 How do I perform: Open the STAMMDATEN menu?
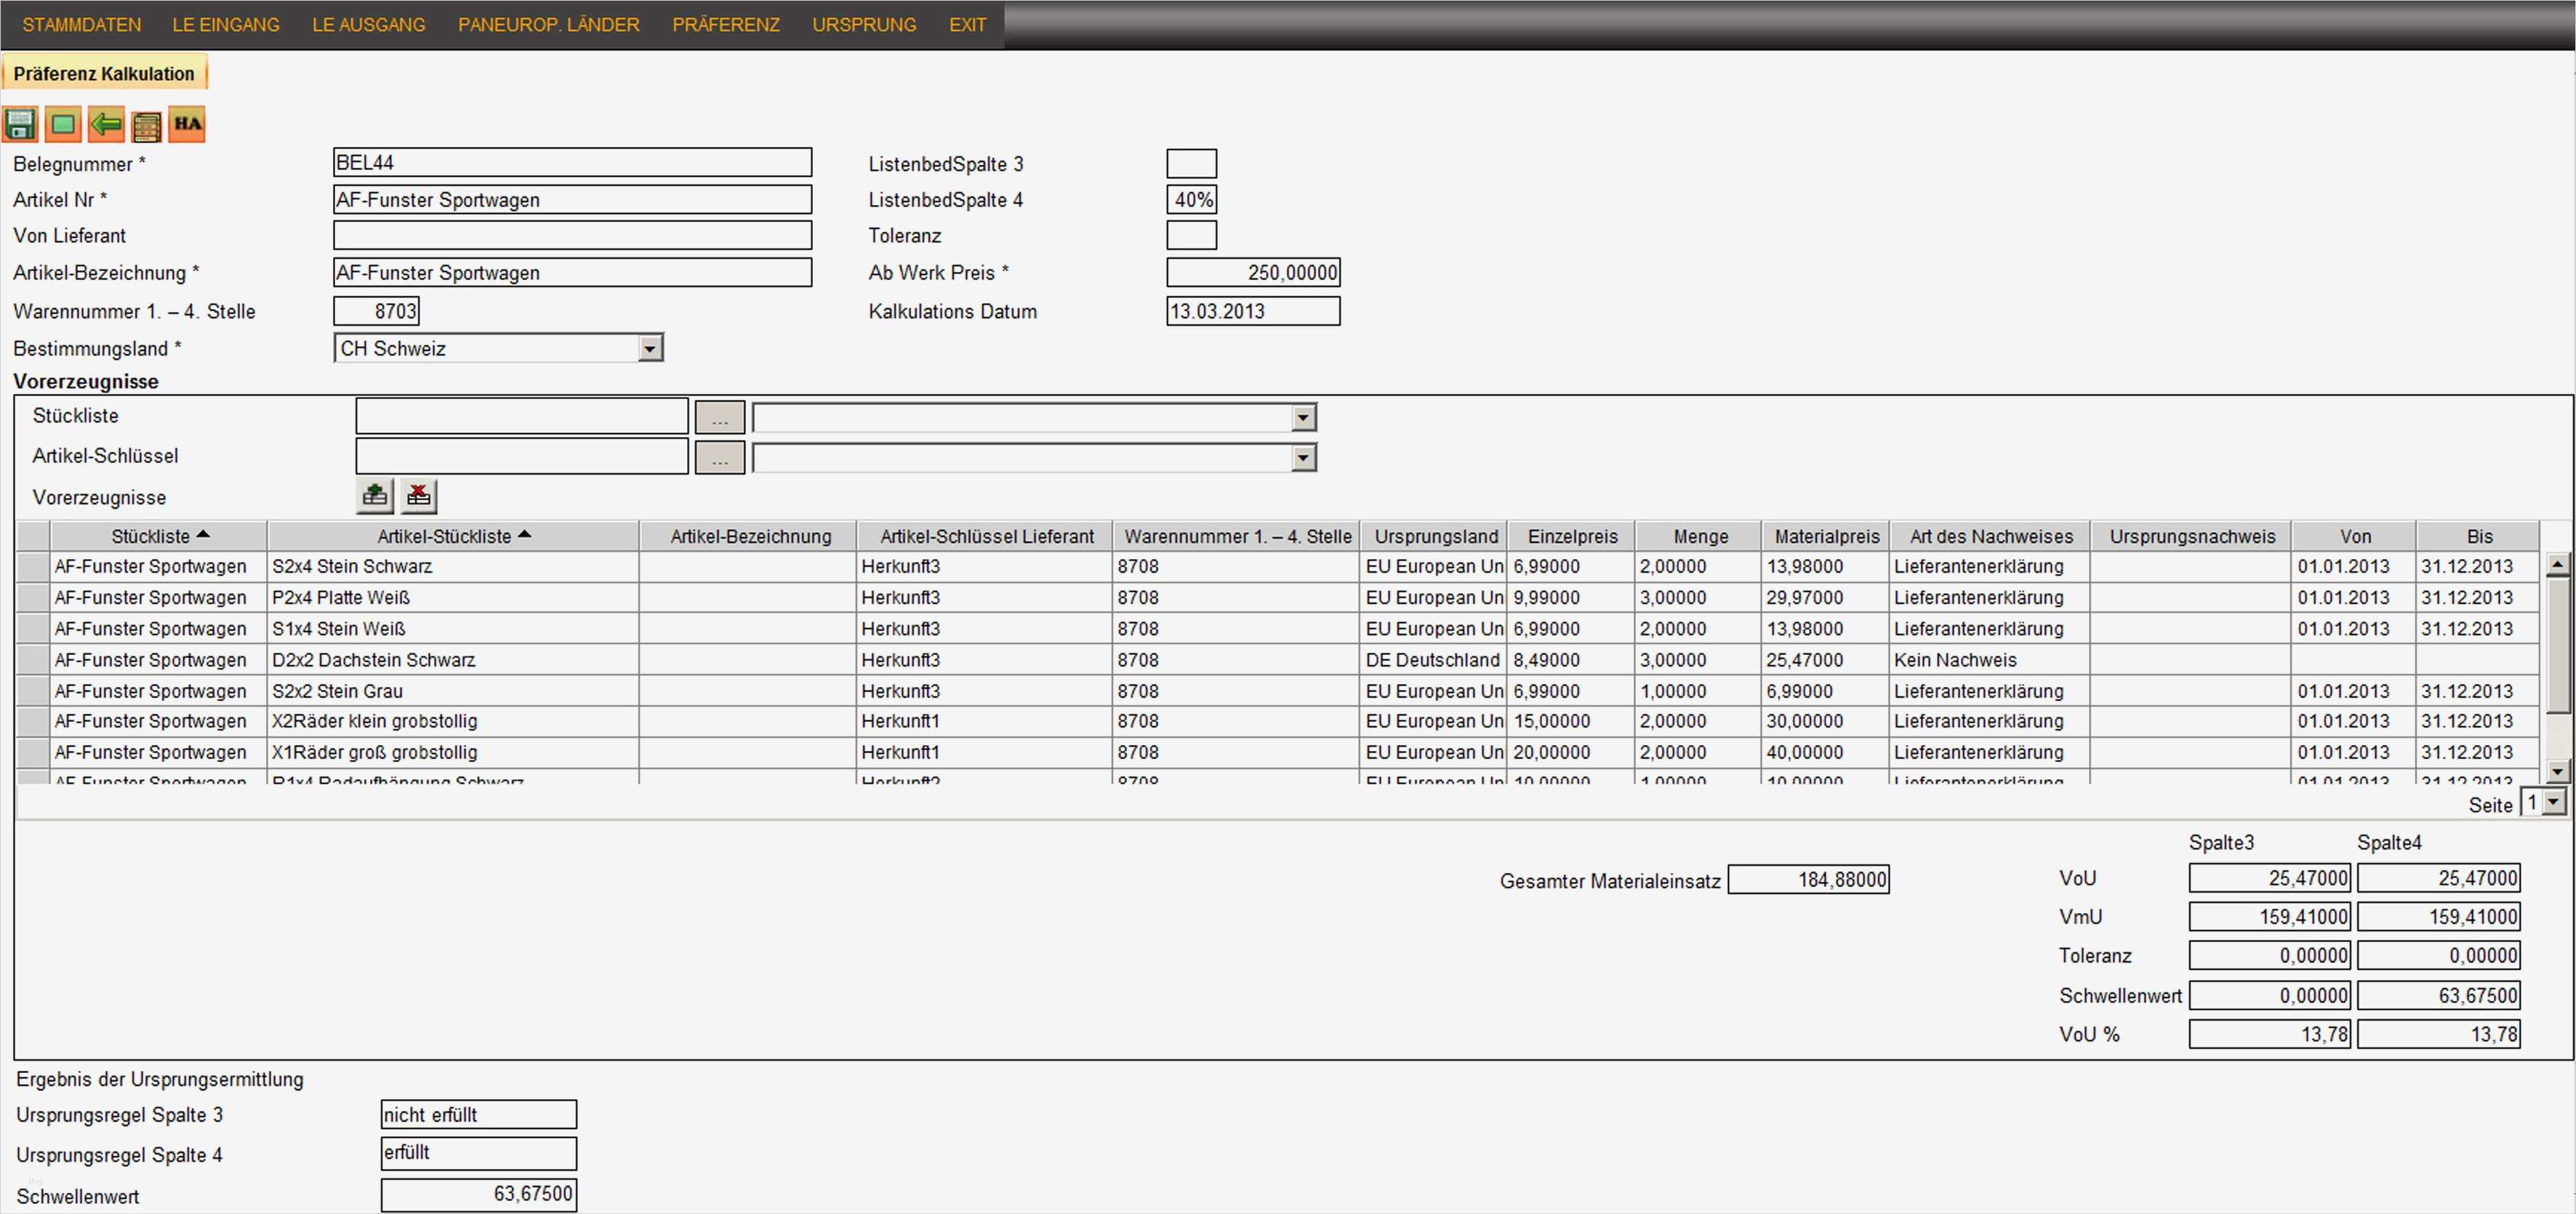pyautogui.click(x=81, y=24)
